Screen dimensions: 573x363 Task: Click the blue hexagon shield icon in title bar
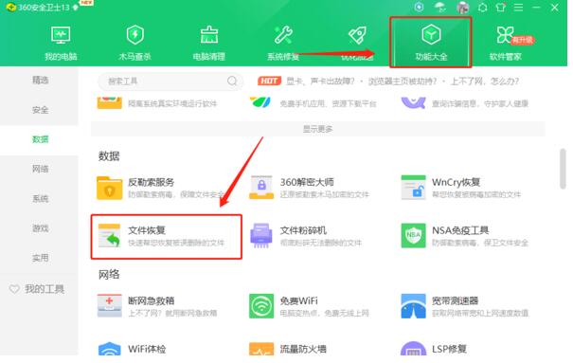[x=419, y=7]
